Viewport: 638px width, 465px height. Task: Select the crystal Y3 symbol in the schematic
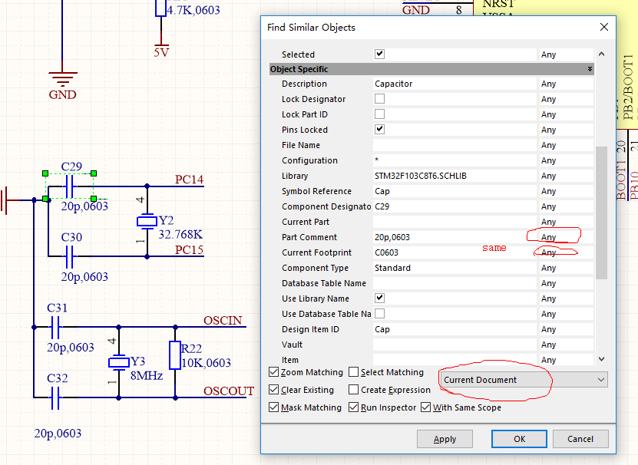[119, 362]
